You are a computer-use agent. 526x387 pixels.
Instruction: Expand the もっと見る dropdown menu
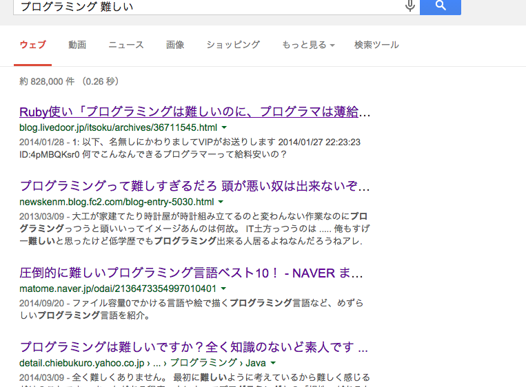(x=308, y=45)
